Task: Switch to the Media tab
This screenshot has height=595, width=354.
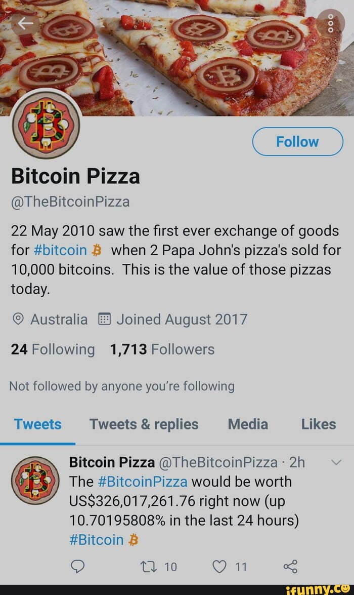Action: [x=247, y=424]
